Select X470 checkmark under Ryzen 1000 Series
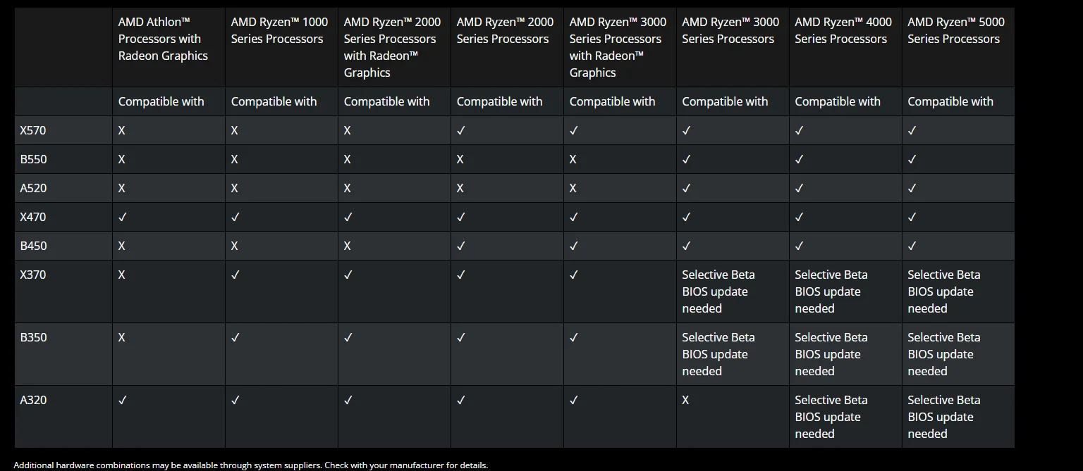The width and height of the screenshot is (1083, 471). (235, 217)
